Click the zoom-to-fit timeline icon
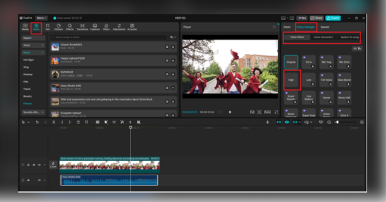Viewport: 386px width, 202px height. [362, 122]
